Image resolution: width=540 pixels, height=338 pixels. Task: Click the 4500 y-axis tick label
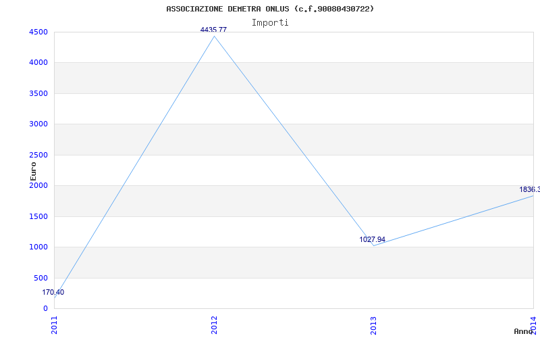(38, 32)
